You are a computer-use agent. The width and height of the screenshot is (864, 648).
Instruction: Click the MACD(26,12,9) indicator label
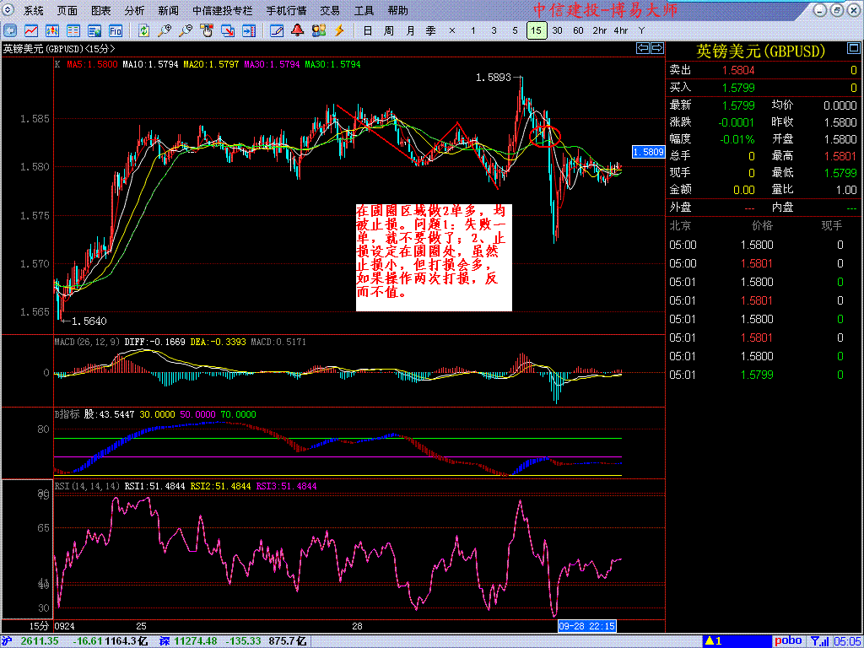[87, 343]
